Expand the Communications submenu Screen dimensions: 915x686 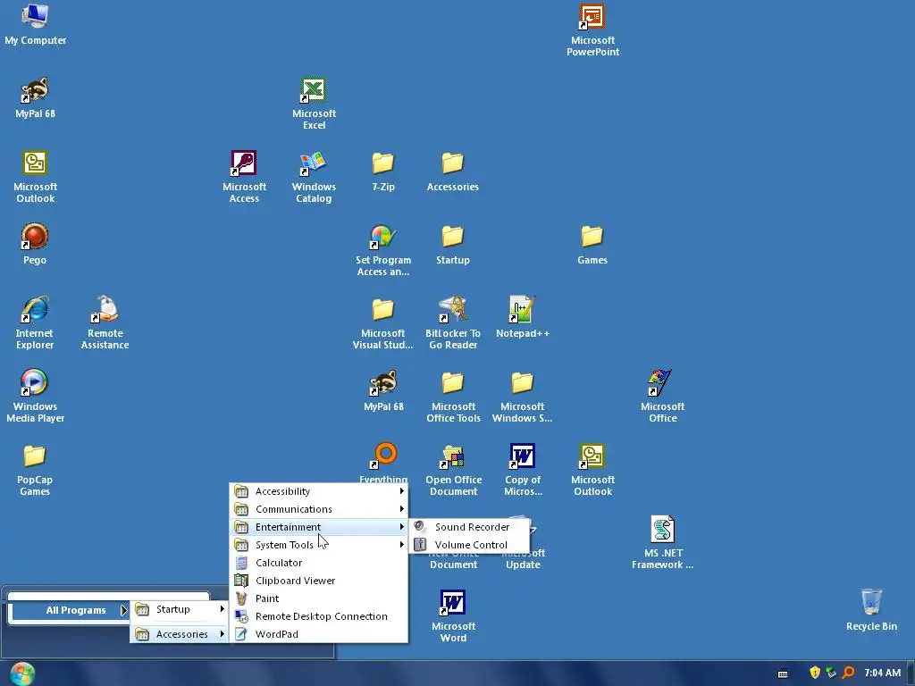click(319, 509)
